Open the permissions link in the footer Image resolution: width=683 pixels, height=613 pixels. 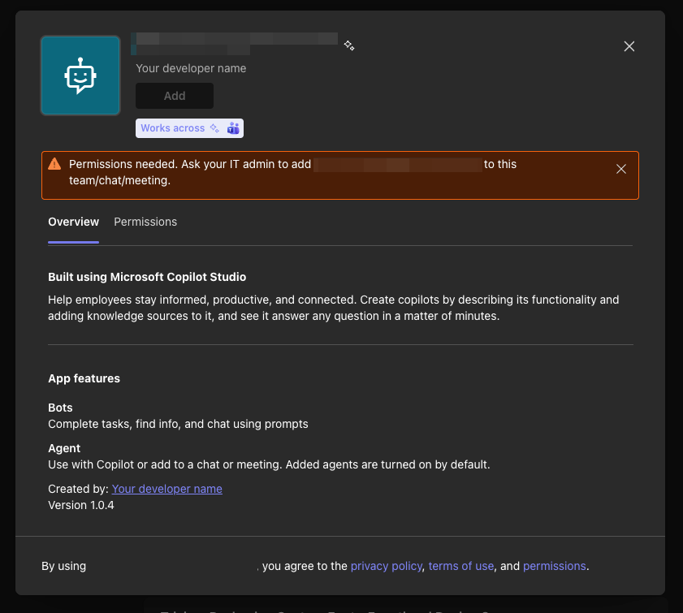click(x=555, y=566)
